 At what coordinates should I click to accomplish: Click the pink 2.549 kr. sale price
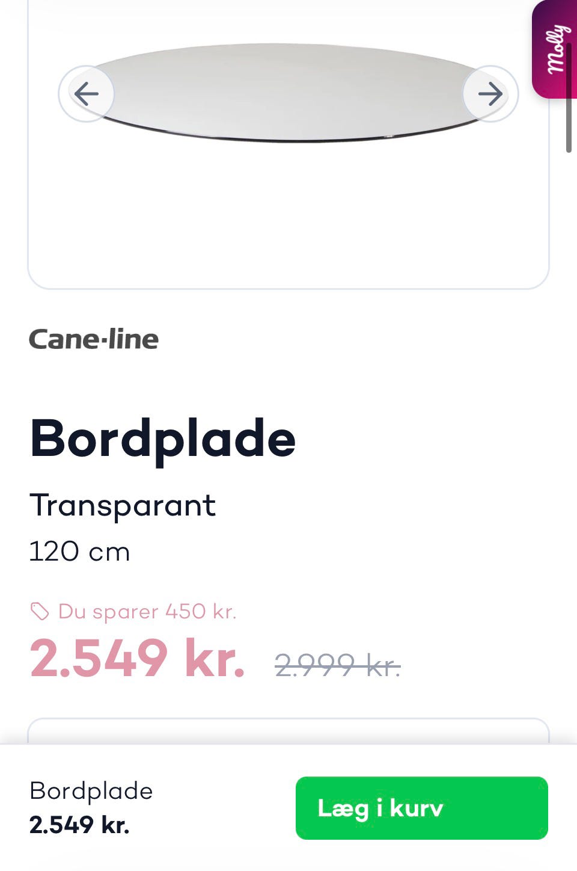(x=138, y=658)
